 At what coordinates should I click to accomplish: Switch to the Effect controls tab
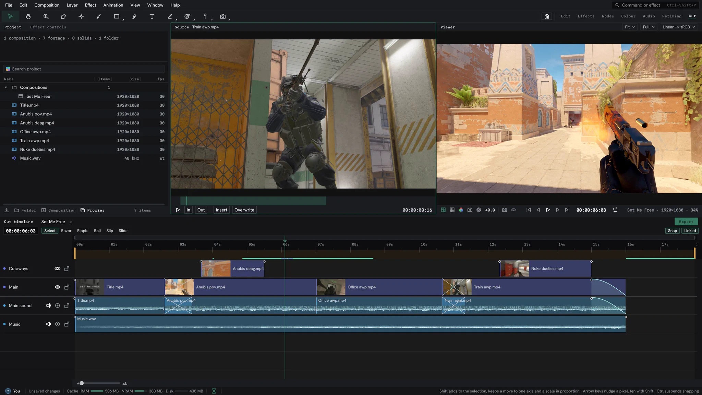pos(48,27)
